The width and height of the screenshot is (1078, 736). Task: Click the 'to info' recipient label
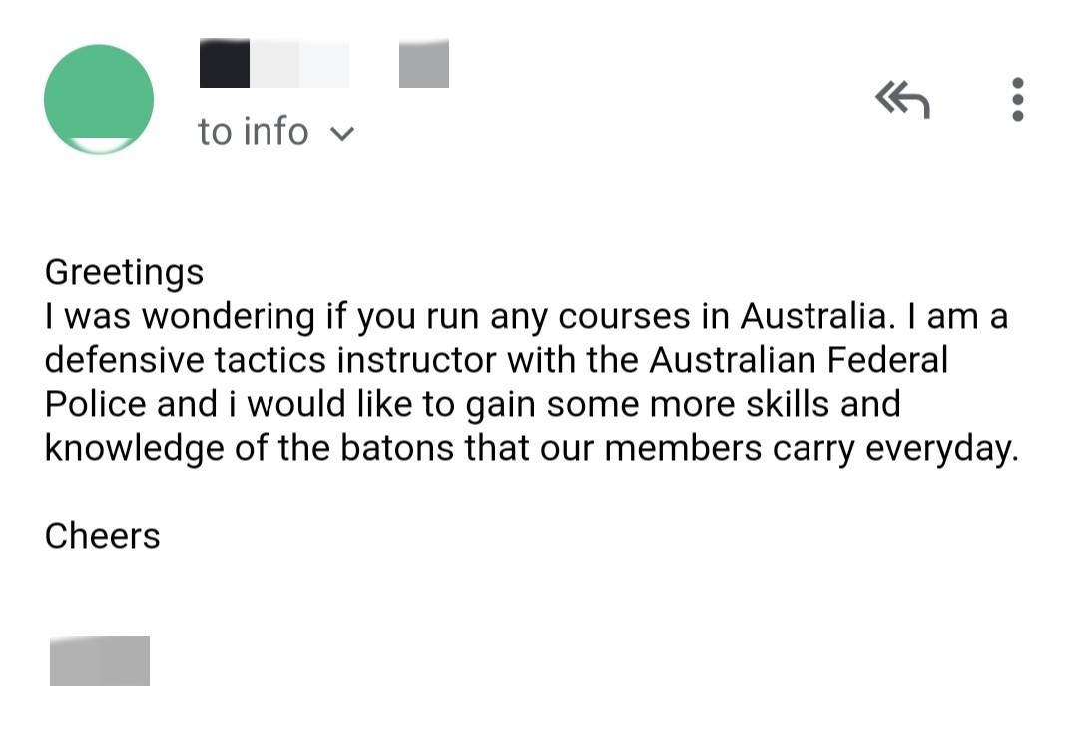coord(254,131)
